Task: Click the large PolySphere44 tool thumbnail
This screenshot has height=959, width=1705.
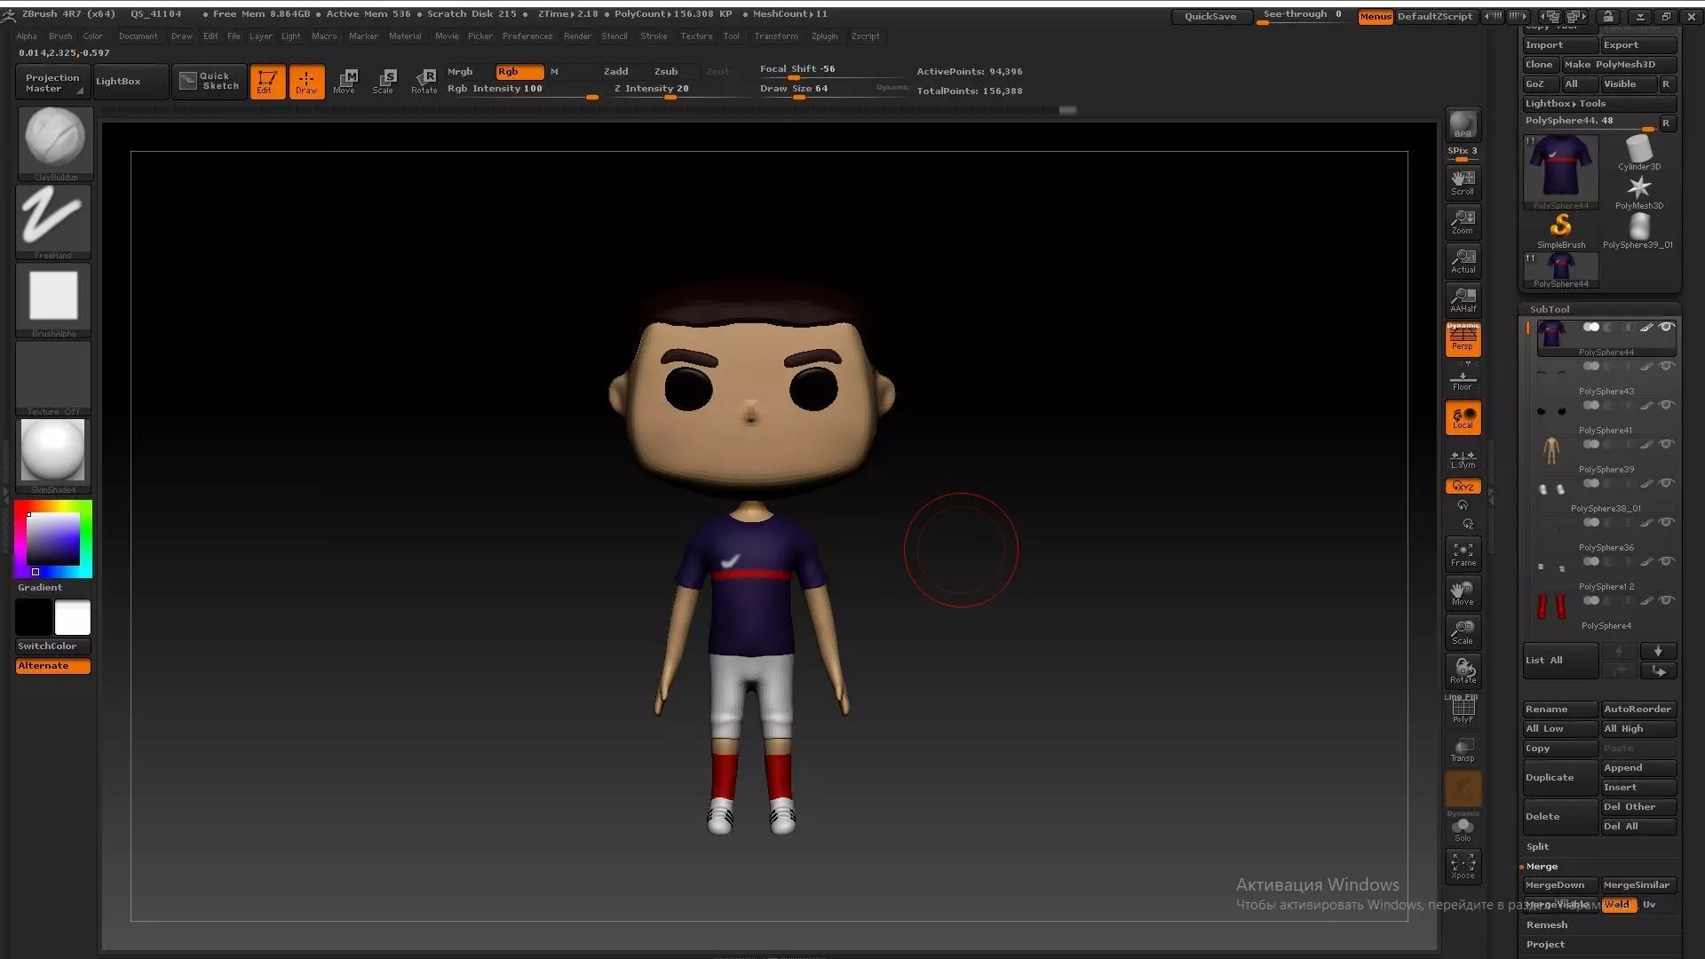Action: point(1560,170)
